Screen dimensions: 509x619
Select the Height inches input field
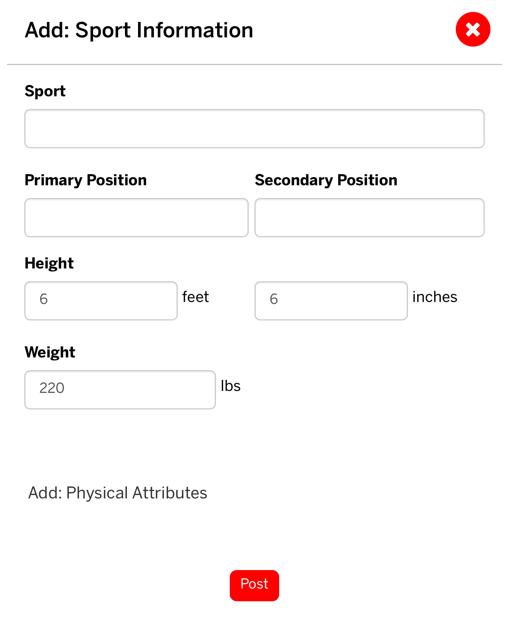pos(331,301)
